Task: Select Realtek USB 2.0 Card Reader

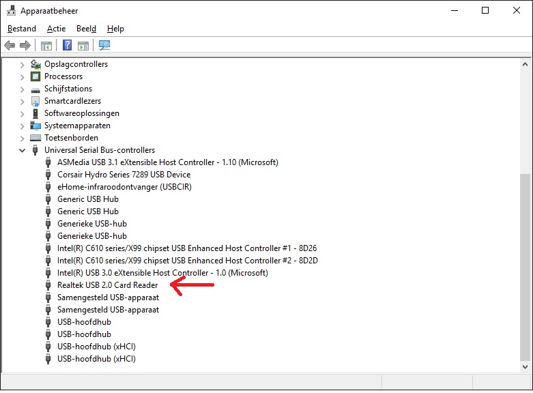Action: [107, 285]
